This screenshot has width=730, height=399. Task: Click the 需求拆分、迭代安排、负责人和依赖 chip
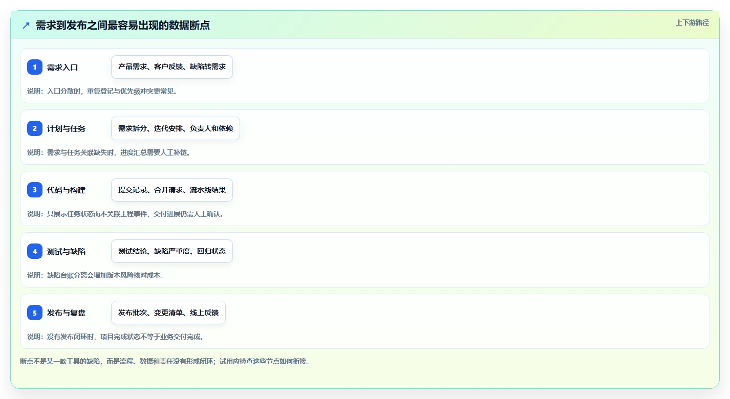click(176, 128)
